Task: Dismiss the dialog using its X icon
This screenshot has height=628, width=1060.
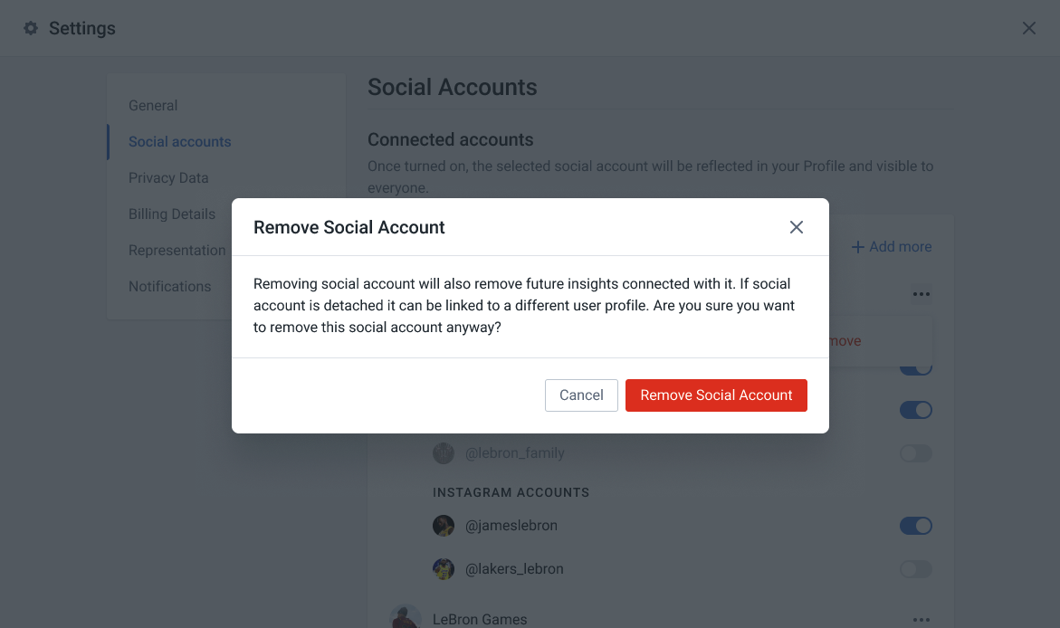Action: pos(796,227)
